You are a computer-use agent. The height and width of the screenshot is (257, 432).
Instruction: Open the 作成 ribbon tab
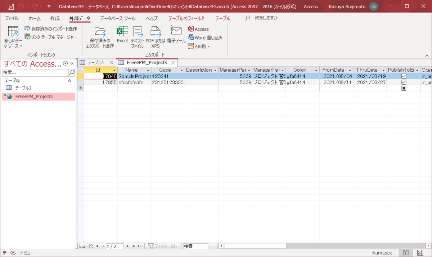[x=55, y=18]
